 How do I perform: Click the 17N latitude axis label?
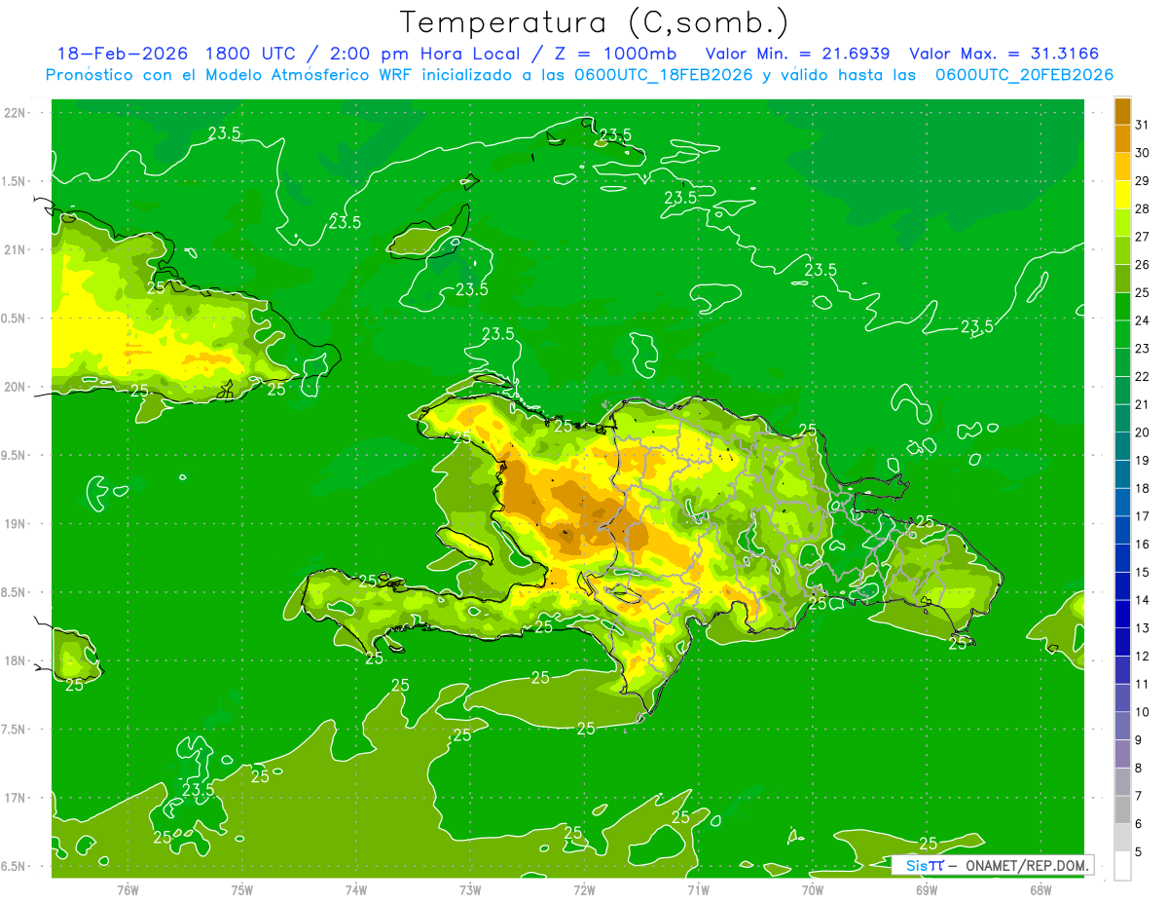pos(16,798)
